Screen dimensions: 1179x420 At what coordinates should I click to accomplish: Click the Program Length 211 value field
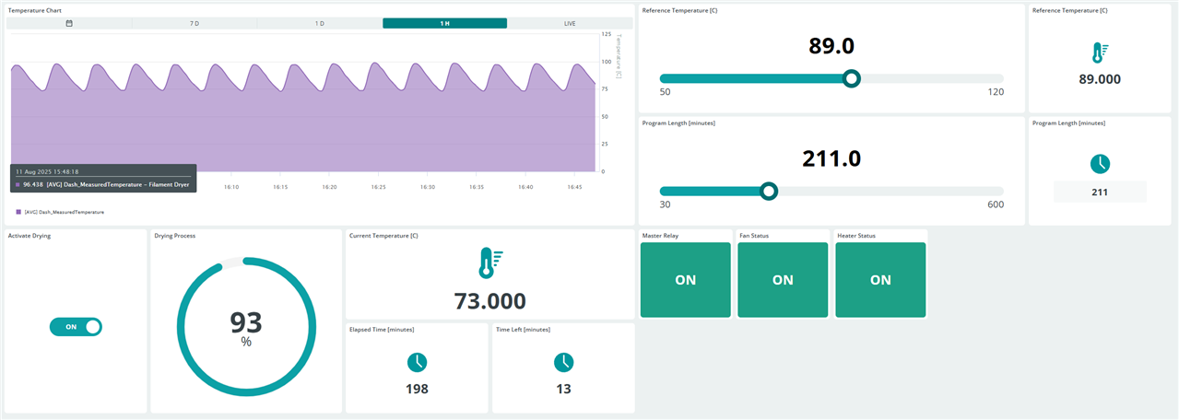pos(1100,192)
